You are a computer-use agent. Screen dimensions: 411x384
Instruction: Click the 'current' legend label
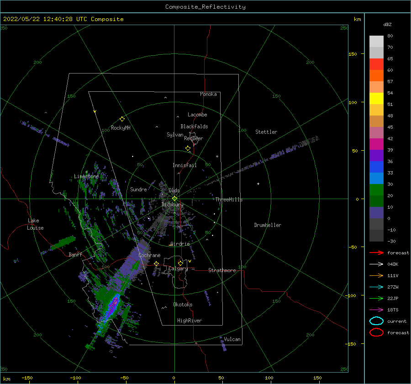click(x=397, y=321)
